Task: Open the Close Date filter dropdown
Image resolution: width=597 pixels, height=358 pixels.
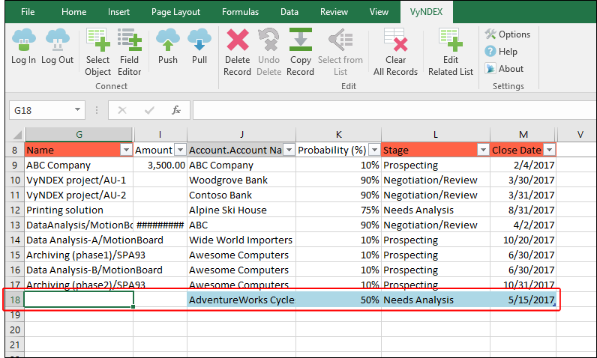Action: (550, 150)
